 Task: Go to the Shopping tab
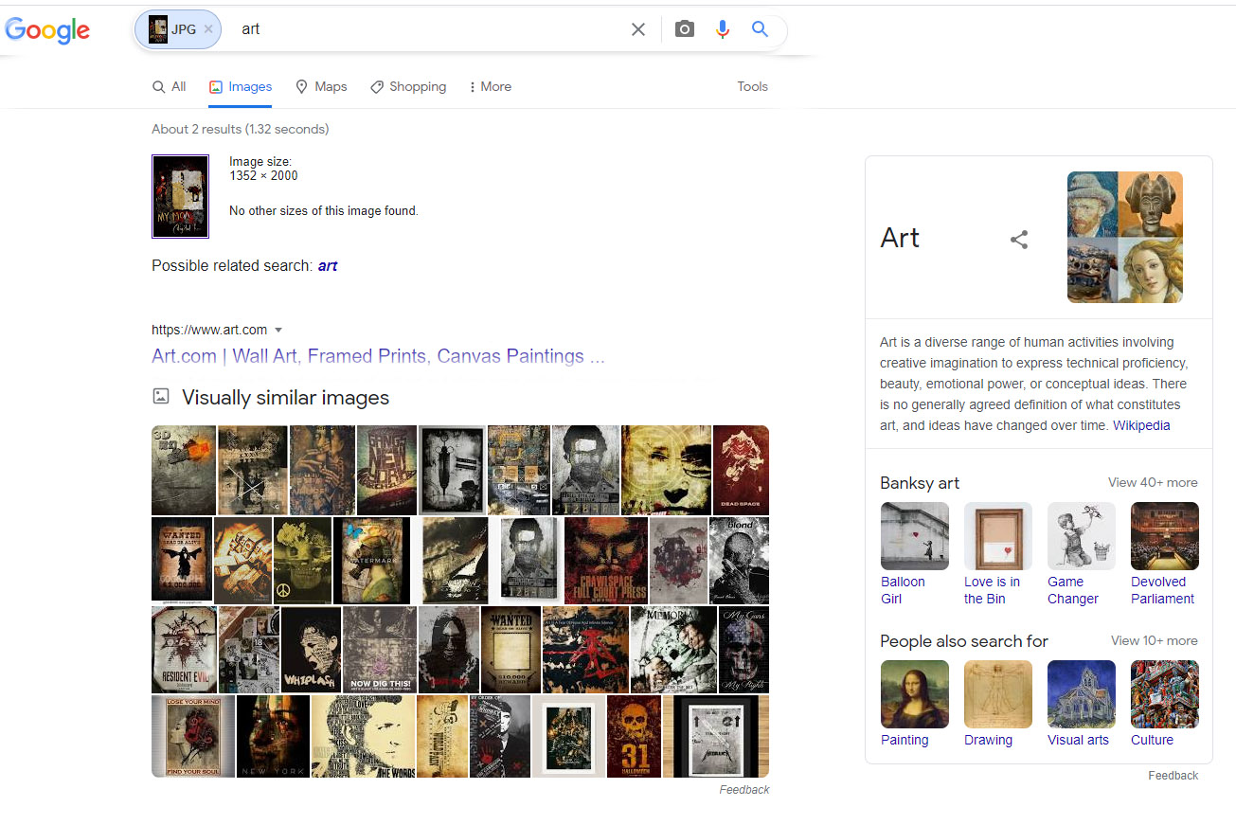pos(408,86)
